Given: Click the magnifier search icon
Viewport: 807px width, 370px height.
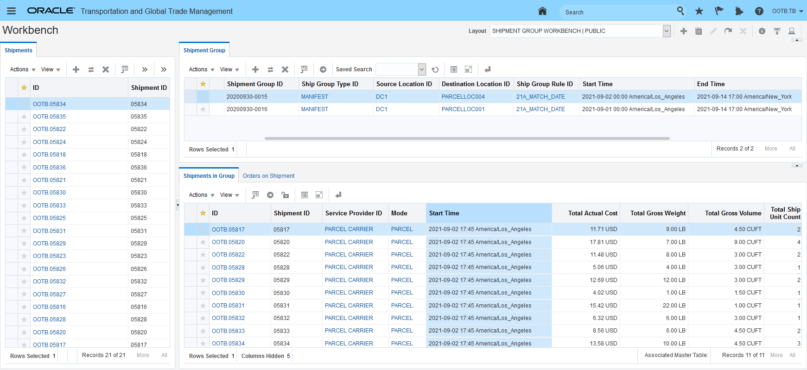Looking at the screenshot, I should point(680,11).
